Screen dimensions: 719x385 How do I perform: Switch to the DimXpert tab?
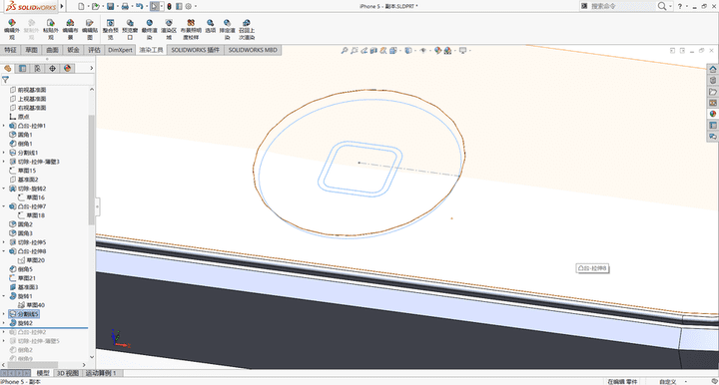pyautogui.click(x=120, y=50)
